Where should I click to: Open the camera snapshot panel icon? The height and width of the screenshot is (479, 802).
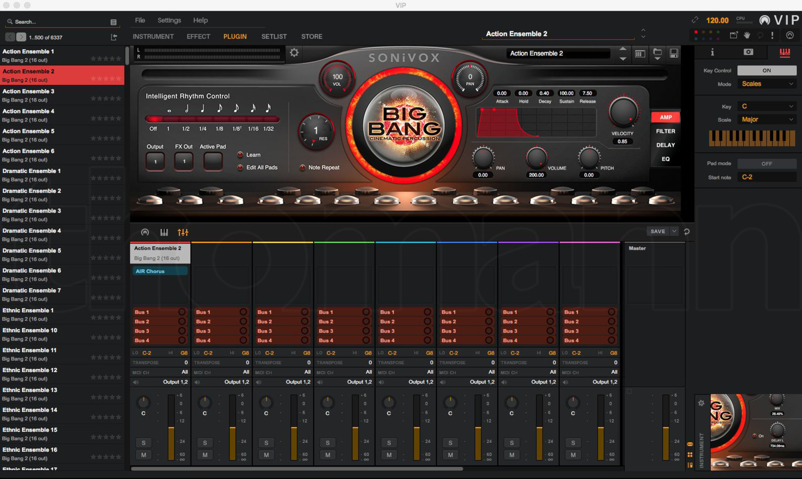coord(748,52)
